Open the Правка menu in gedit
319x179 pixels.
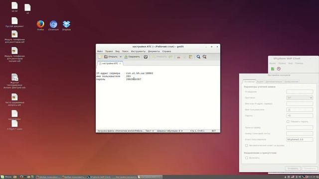109,51
